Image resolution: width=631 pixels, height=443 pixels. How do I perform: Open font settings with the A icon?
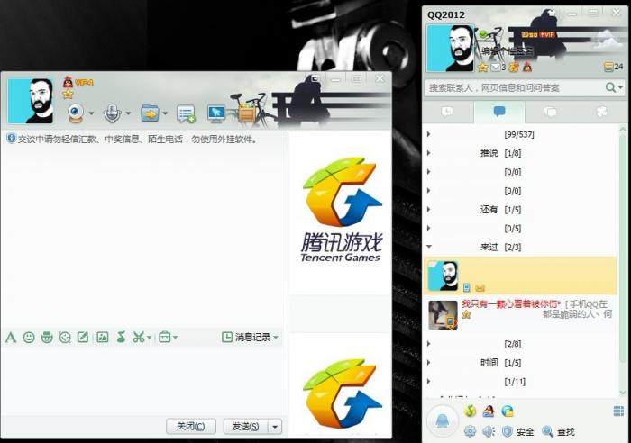pos(11,337)
